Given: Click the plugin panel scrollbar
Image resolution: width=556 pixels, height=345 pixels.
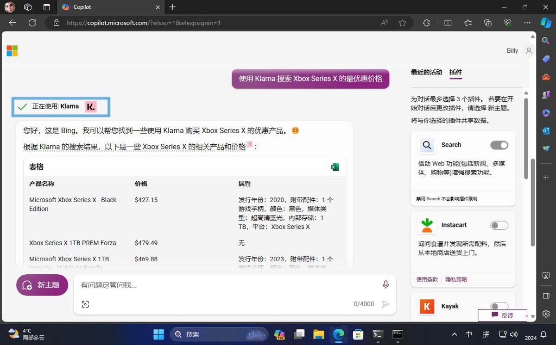Looking at the screenshot, I should pyautogui.click(x=526, y=139).
